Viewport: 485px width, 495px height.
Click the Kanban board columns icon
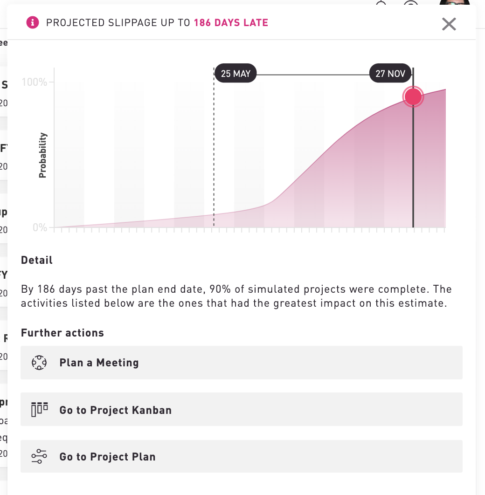[40, 410]
